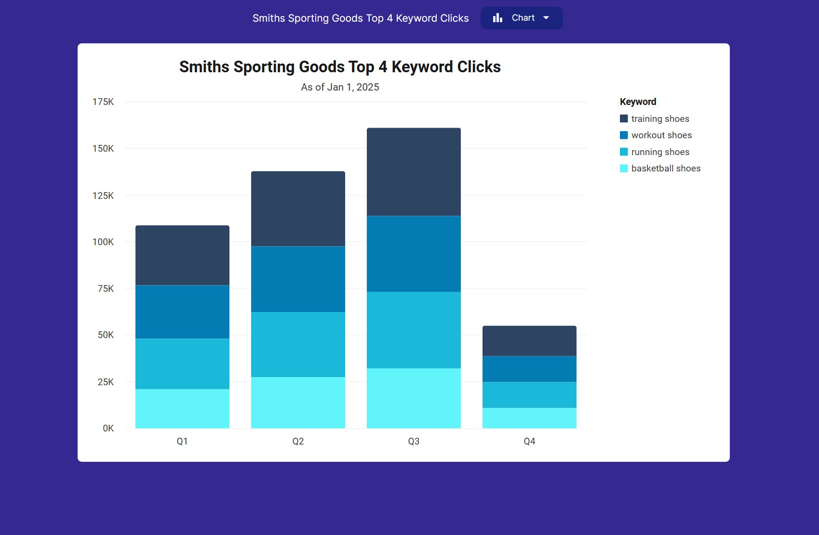819x535 pixels.
Task: Click the Q2 basketball shoes bar segment
Action: point(298,403)
